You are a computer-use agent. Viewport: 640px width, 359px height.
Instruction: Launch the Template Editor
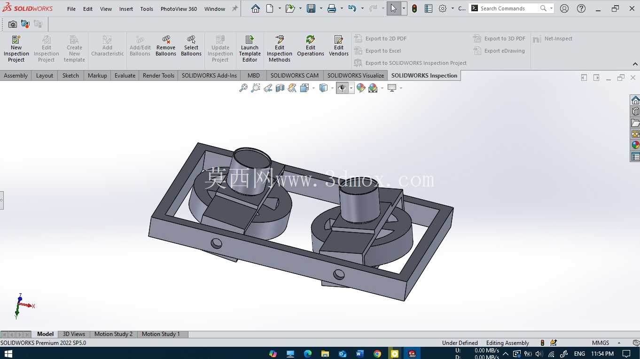point(250,48)
